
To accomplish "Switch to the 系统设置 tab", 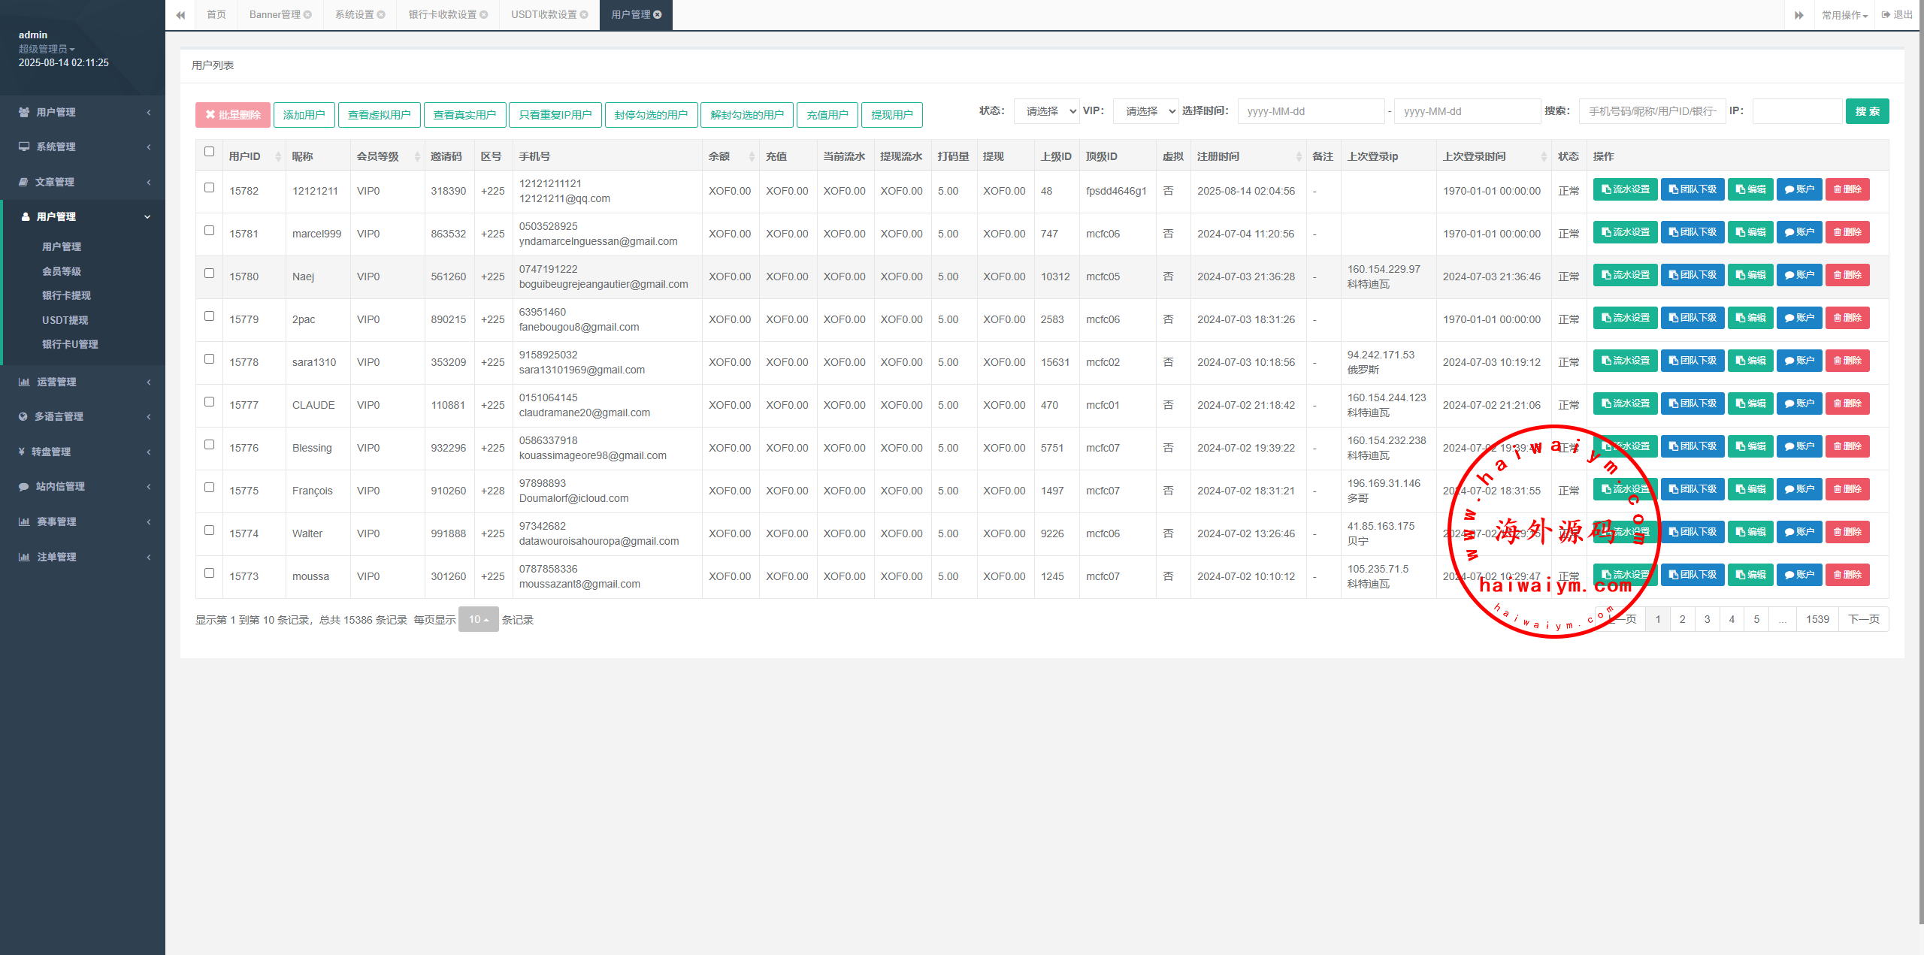I will tap(355, 15).
